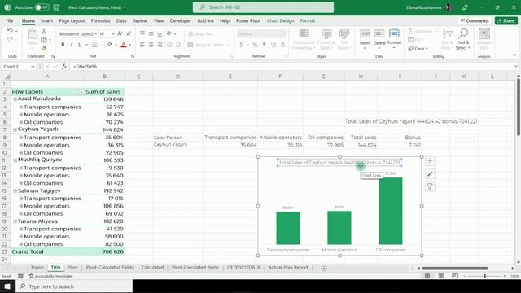Viewport: 521px width, 293px height.
Task: Click the Format cells icon
Action: pyautogui.click(x=394, y=34)
